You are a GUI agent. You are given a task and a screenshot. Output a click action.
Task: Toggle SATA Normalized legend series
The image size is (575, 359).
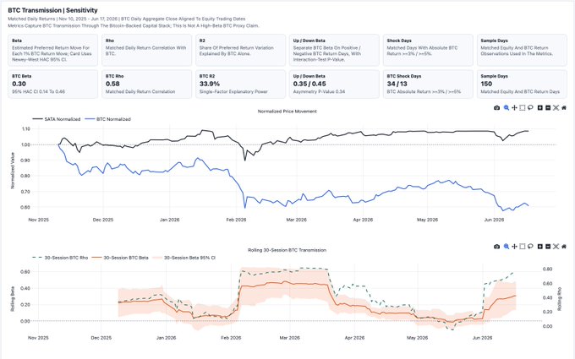click(57, 119)
